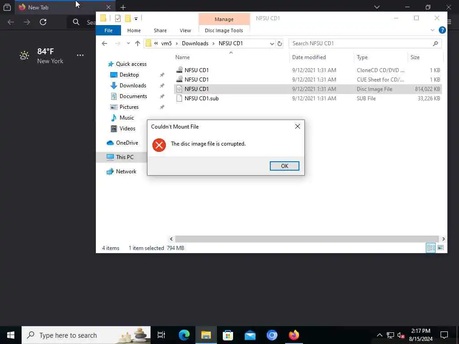Open recent locations dropdown arrow

128,43
